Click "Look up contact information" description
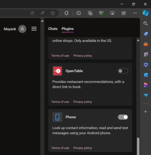 [x=90, y=130]
